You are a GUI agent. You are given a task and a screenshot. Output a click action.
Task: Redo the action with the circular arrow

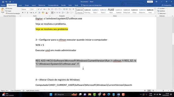pyautogui.click(x=10, y=2)
